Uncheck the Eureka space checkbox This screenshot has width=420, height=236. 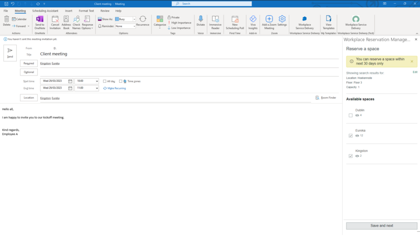click(x=351, y=136)
